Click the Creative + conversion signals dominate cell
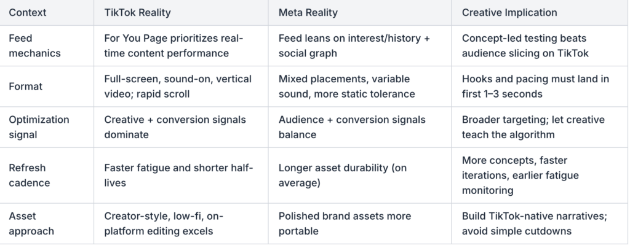This screenshot has height=248, width=630. 181,127
